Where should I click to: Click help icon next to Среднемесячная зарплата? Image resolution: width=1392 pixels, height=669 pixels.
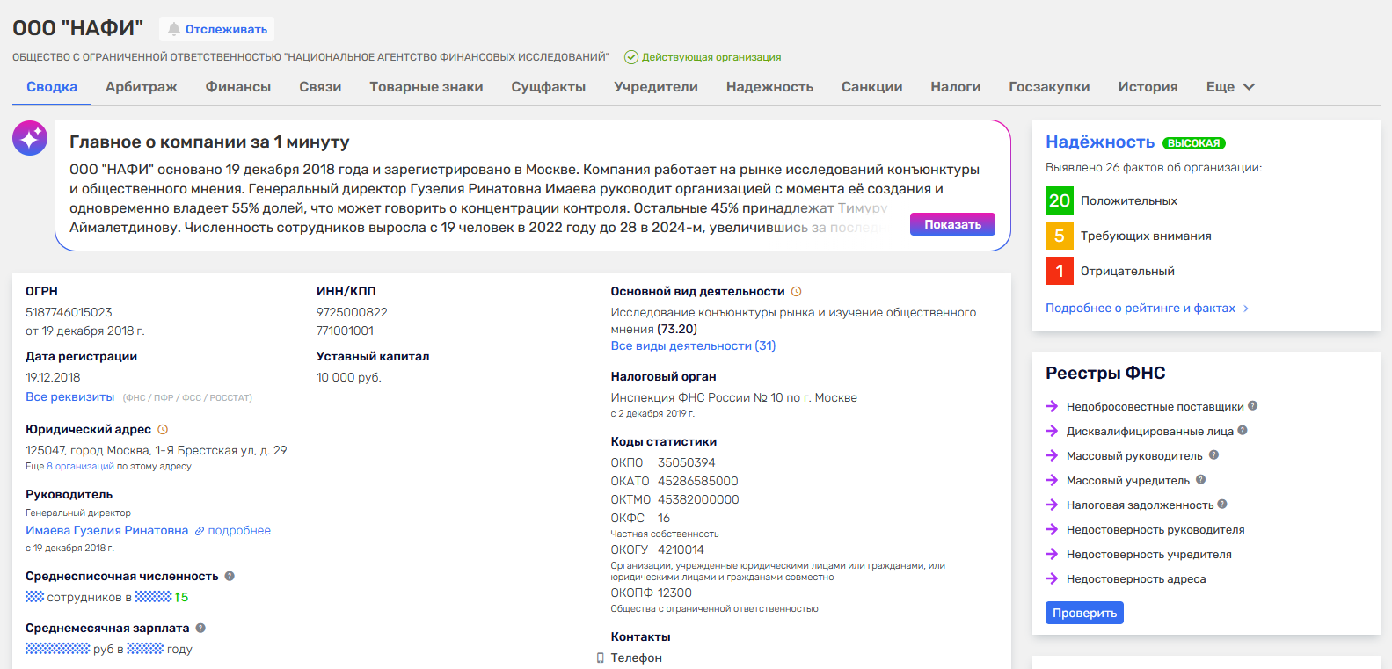[200, 629]
